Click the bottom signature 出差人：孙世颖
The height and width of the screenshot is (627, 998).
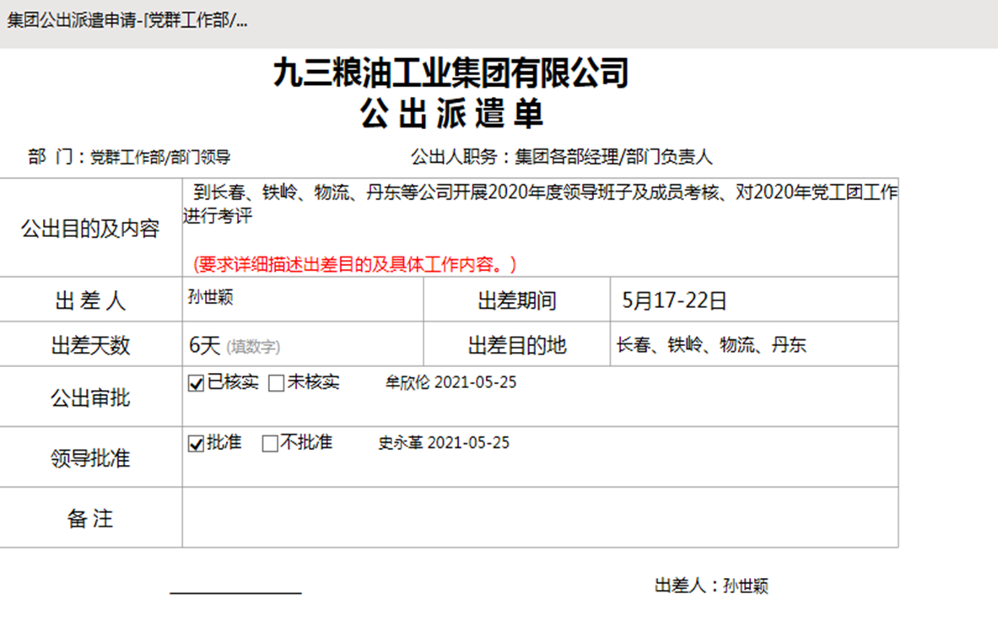(x=711, y=586)
